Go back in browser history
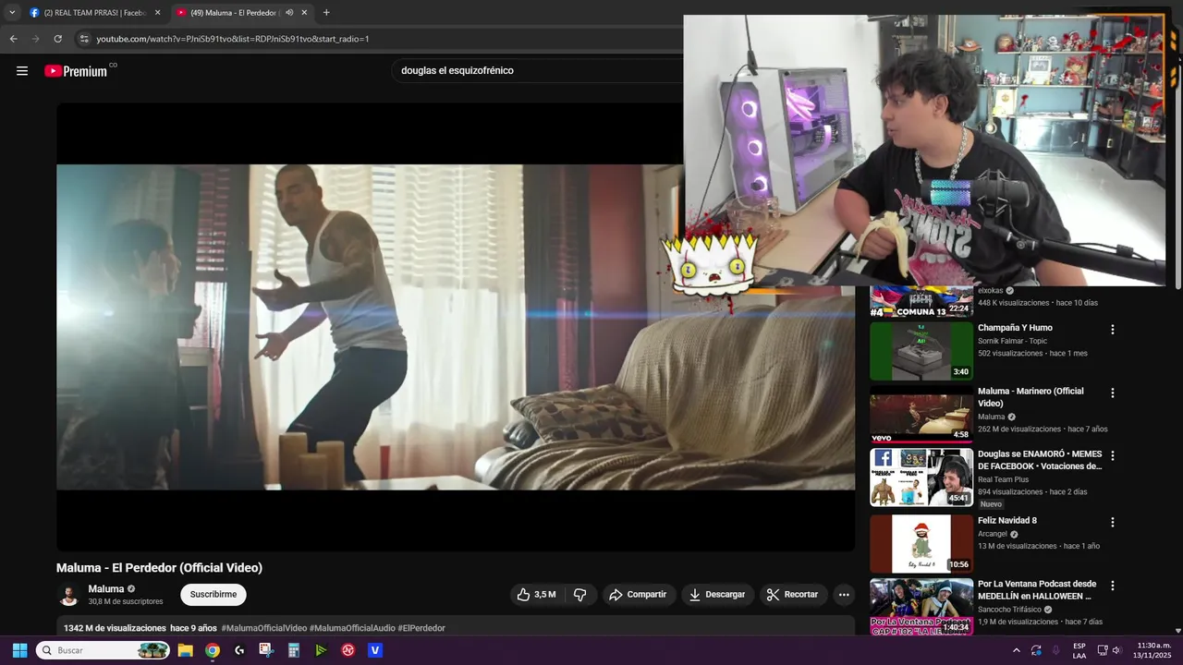The height and width of the screenshot is (665, 1183). click(x=13, y=39)
